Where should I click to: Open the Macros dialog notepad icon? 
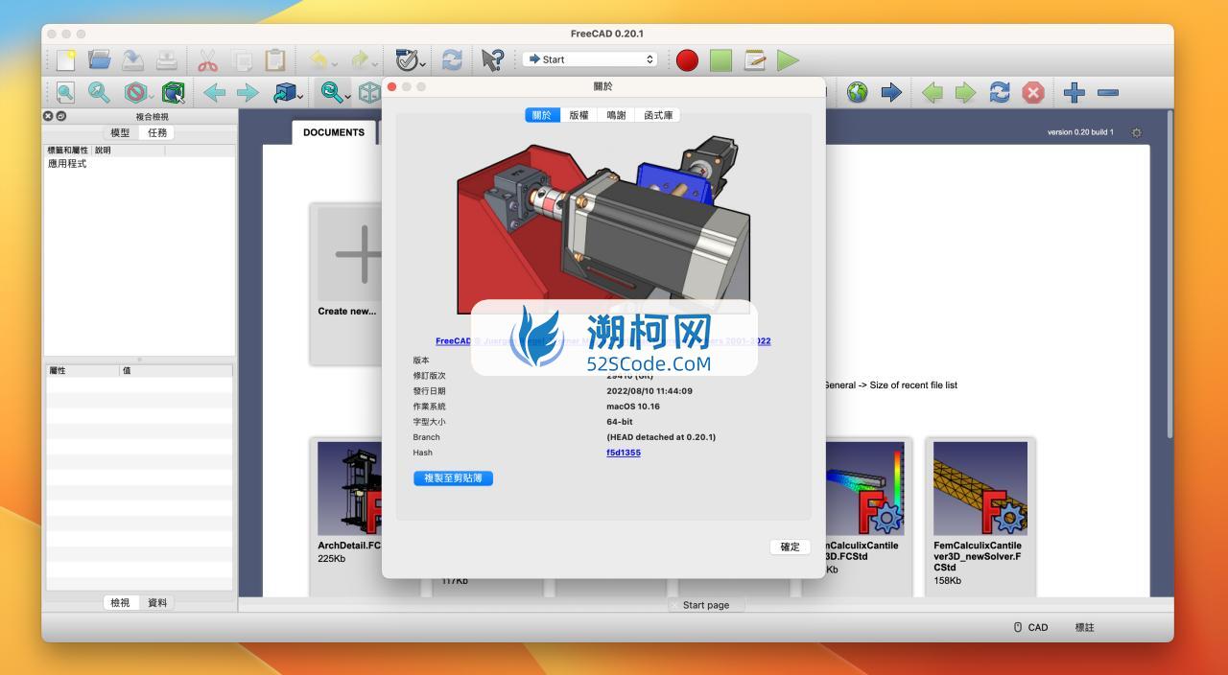click(755, 59)
